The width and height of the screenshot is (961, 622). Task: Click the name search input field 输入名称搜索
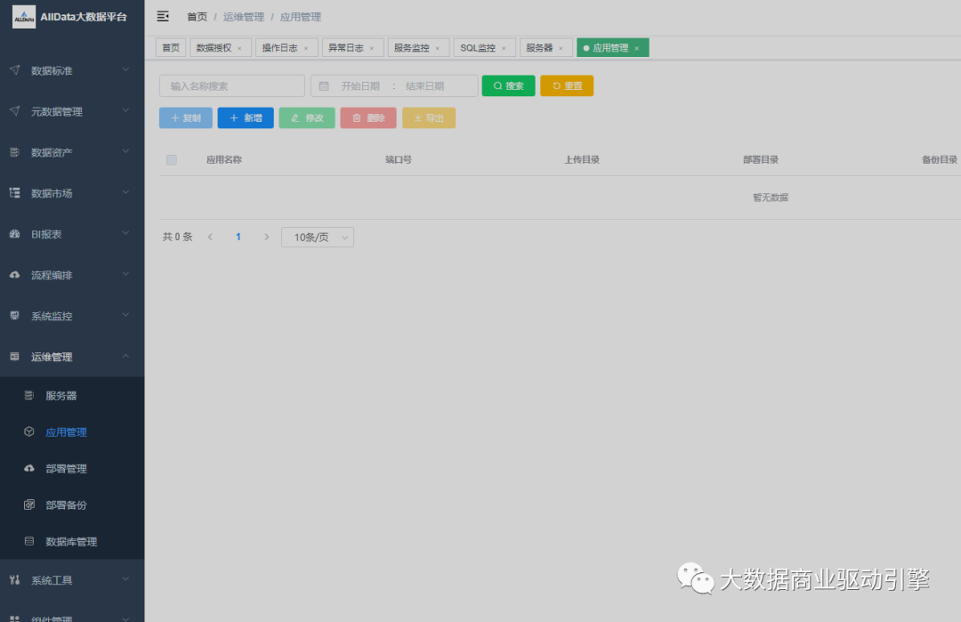point(231,85)
